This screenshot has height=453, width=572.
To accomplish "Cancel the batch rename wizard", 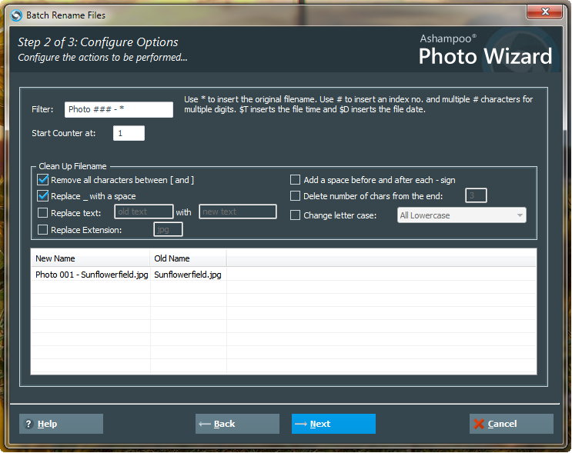I will pyautogui.click(x=511, y=424).
